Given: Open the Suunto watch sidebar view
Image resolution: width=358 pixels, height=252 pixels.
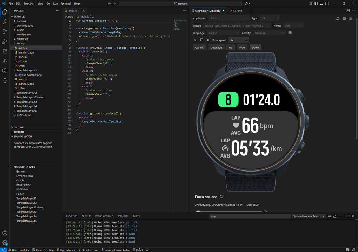Looking at the screenshot, I should (5, 80).
